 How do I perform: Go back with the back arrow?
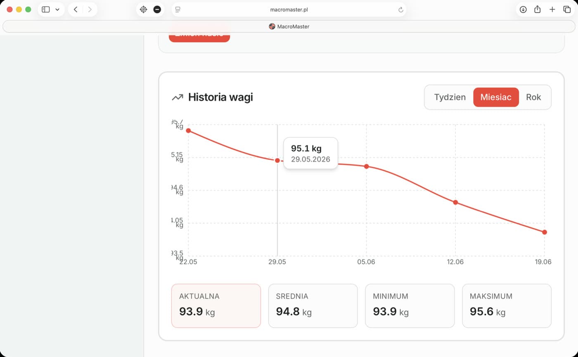pyautogui.click(x=76, y=9)
